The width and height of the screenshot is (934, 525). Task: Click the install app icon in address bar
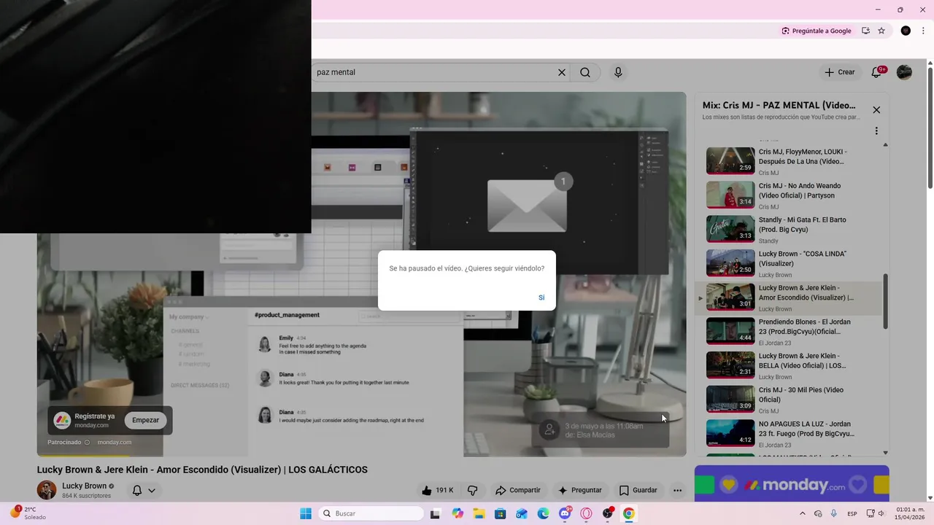click(x=865, y=31)
